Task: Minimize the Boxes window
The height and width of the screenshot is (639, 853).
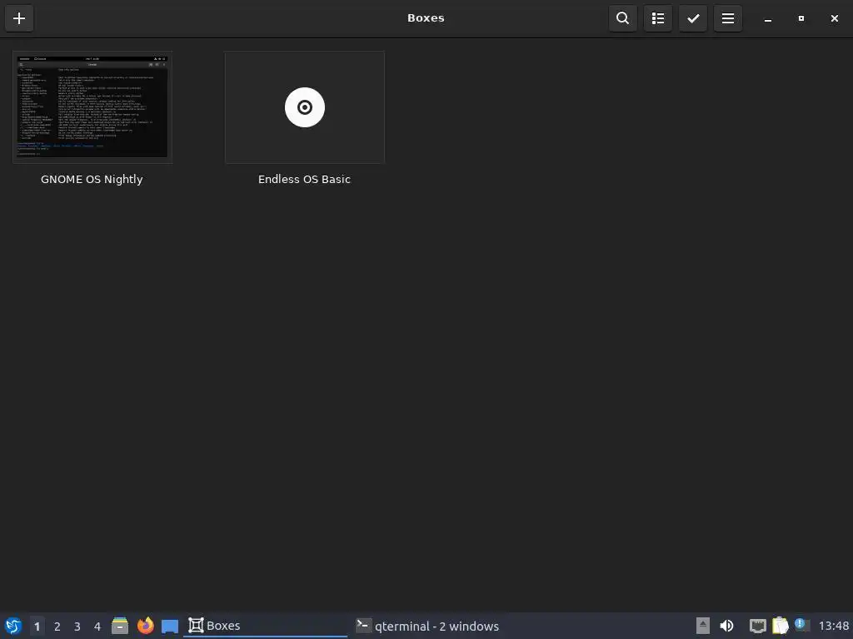Action: 767,18
